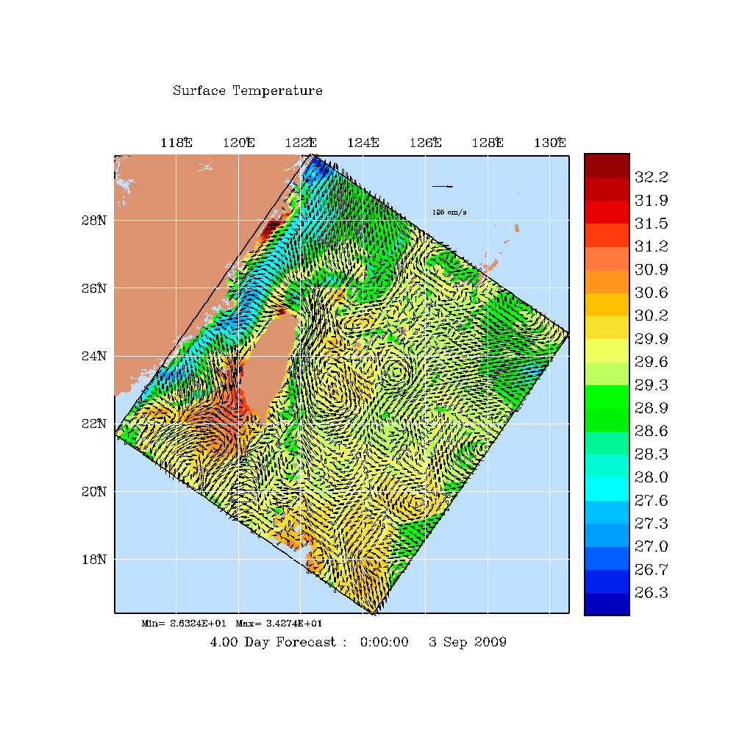The height and width of the screenshot is (753, 753).
Task: Select the 29.6 colorbar value label
Action: point(651,363)
